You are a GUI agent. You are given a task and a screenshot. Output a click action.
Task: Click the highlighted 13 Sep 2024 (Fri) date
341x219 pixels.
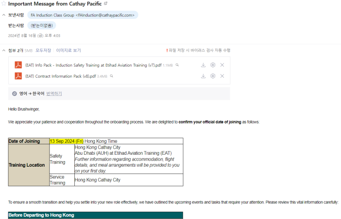[67, 141]
